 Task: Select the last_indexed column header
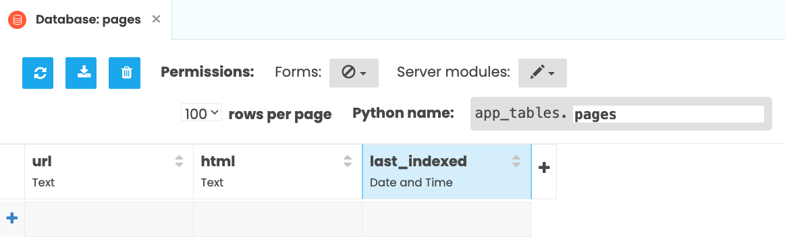[447, 172]
